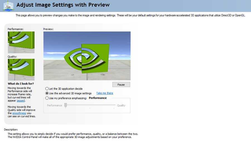Click the rotating NVIDIA logo preview
The width and height of the screenshot is (251, 141).
87,56
